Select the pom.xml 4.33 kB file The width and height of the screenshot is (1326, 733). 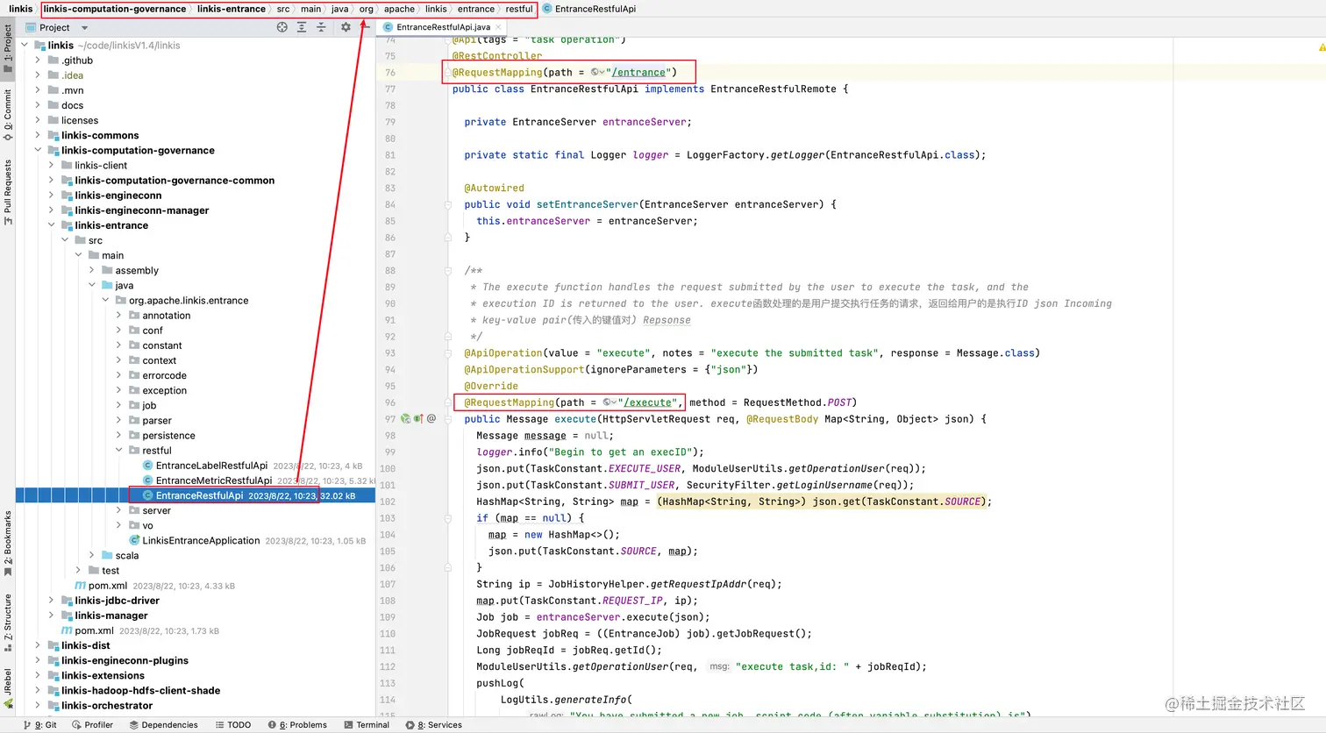108,586
